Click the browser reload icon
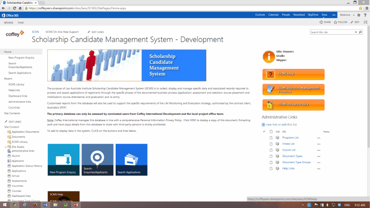The width and height of the screenshot is (370, 208). point(14,8)
